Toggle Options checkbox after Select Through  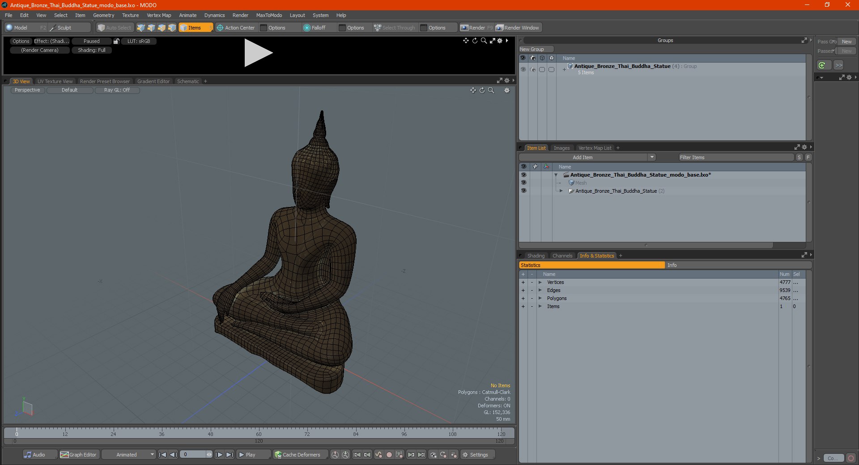click(x=424, y=28)
